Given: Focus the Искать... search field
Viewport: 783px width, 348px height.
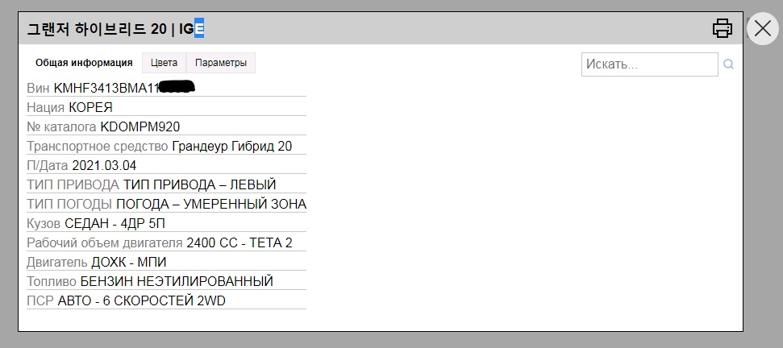Looking at the screenshot, I should 650,64.
